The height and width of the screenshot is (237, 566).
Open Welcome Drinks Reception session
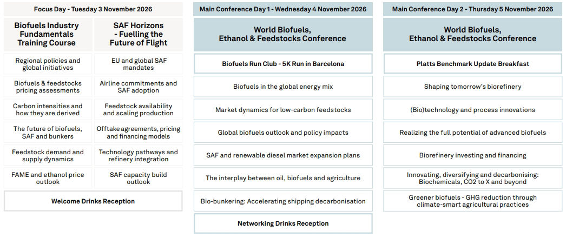point(93,201)
